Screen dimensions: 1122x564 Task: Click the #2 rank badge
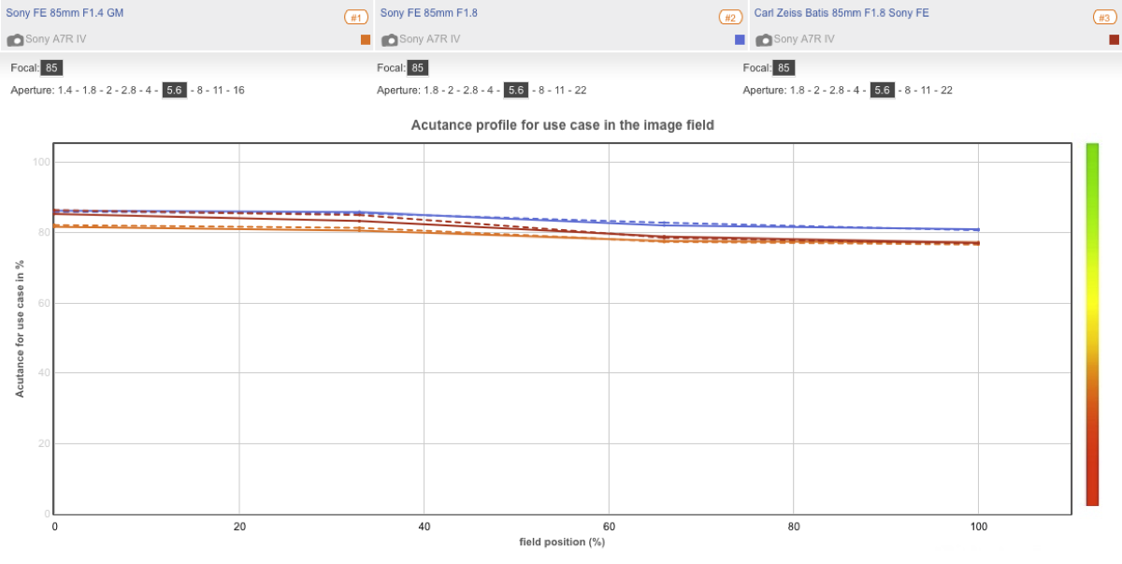[x=729, y=17]
